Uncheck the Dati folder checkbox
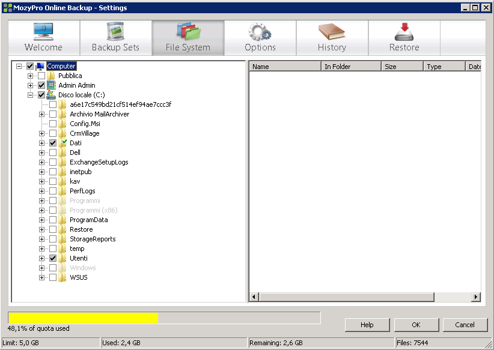 tap(53, 143)
